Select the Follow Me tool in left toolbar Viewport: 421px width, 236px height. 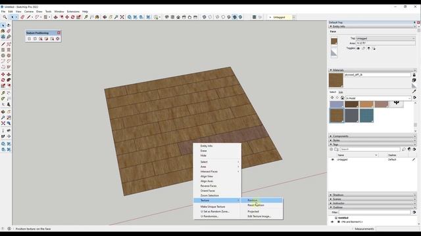point(9,80)
